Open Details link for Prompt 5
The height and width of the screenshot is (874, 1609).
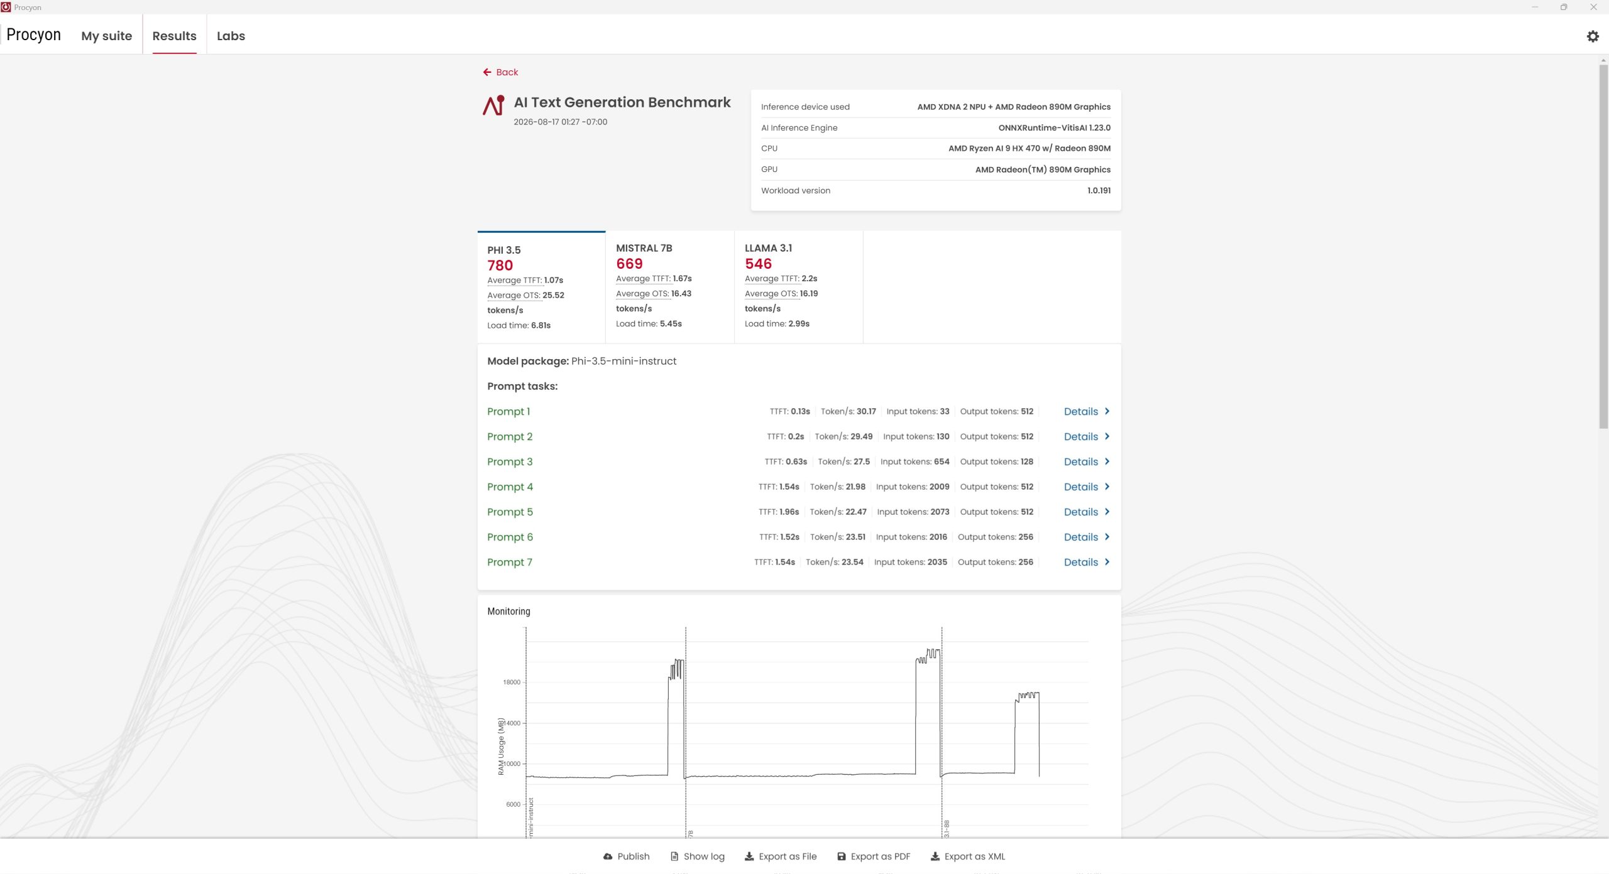click(x=1081, y=512)
